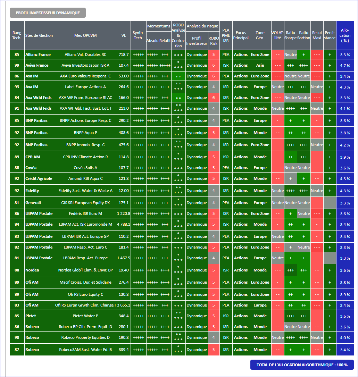Image resolution: width=358 pixels, height=377 pixels.
Task: Open the AXA Euro Valeurs Respons. C fund
Action: click(85, 76)
